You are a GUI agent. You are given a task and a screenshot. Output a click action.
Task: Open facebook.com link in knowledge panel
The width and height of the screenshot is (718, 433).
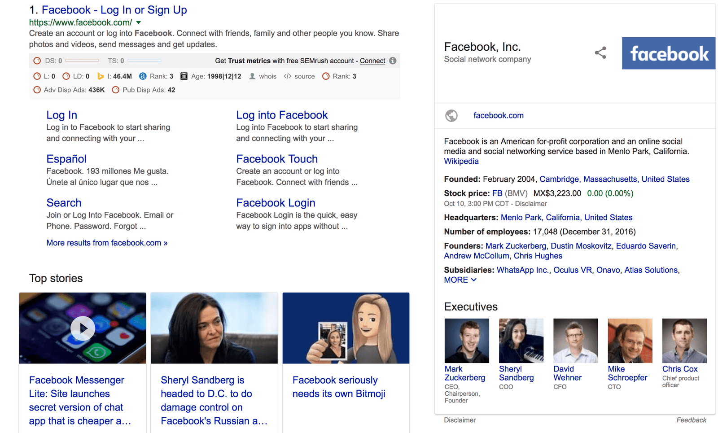click(499, 115)
